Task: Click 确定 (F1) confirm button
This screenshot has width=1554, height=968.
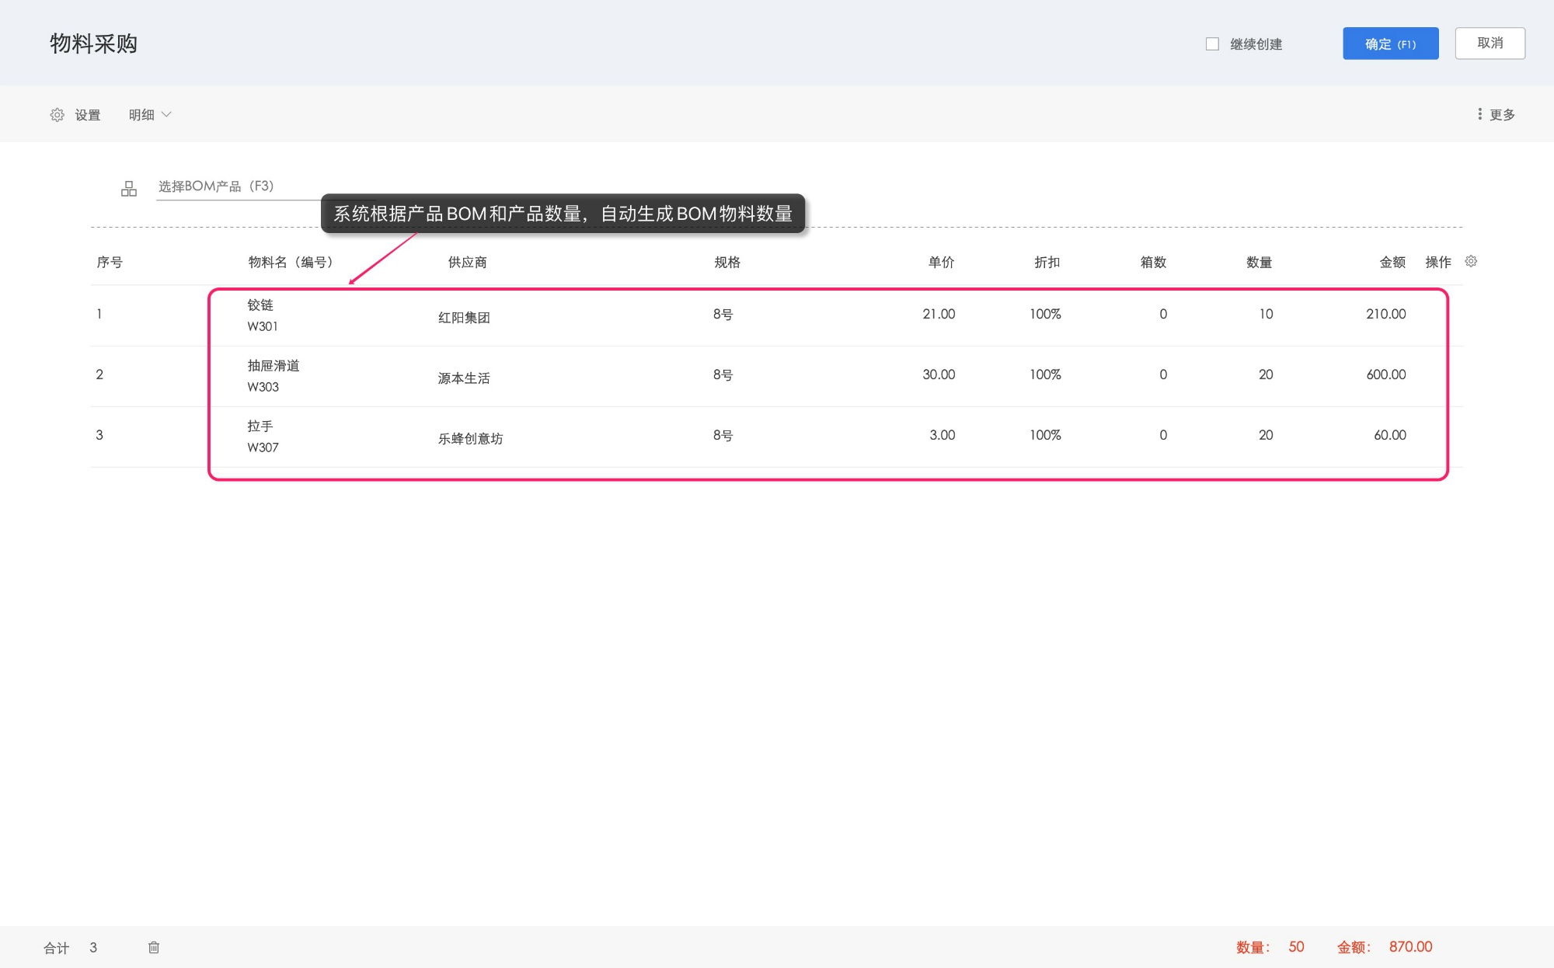Action: [1390, 44]
